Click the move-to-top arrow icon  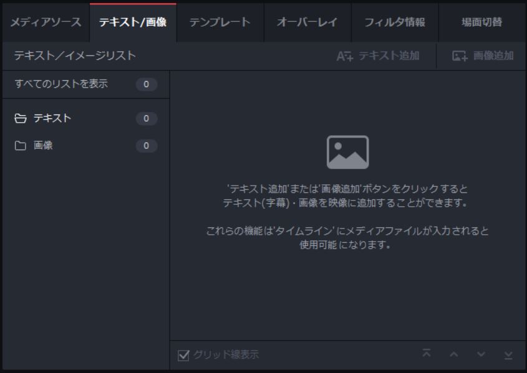(427, 354)
